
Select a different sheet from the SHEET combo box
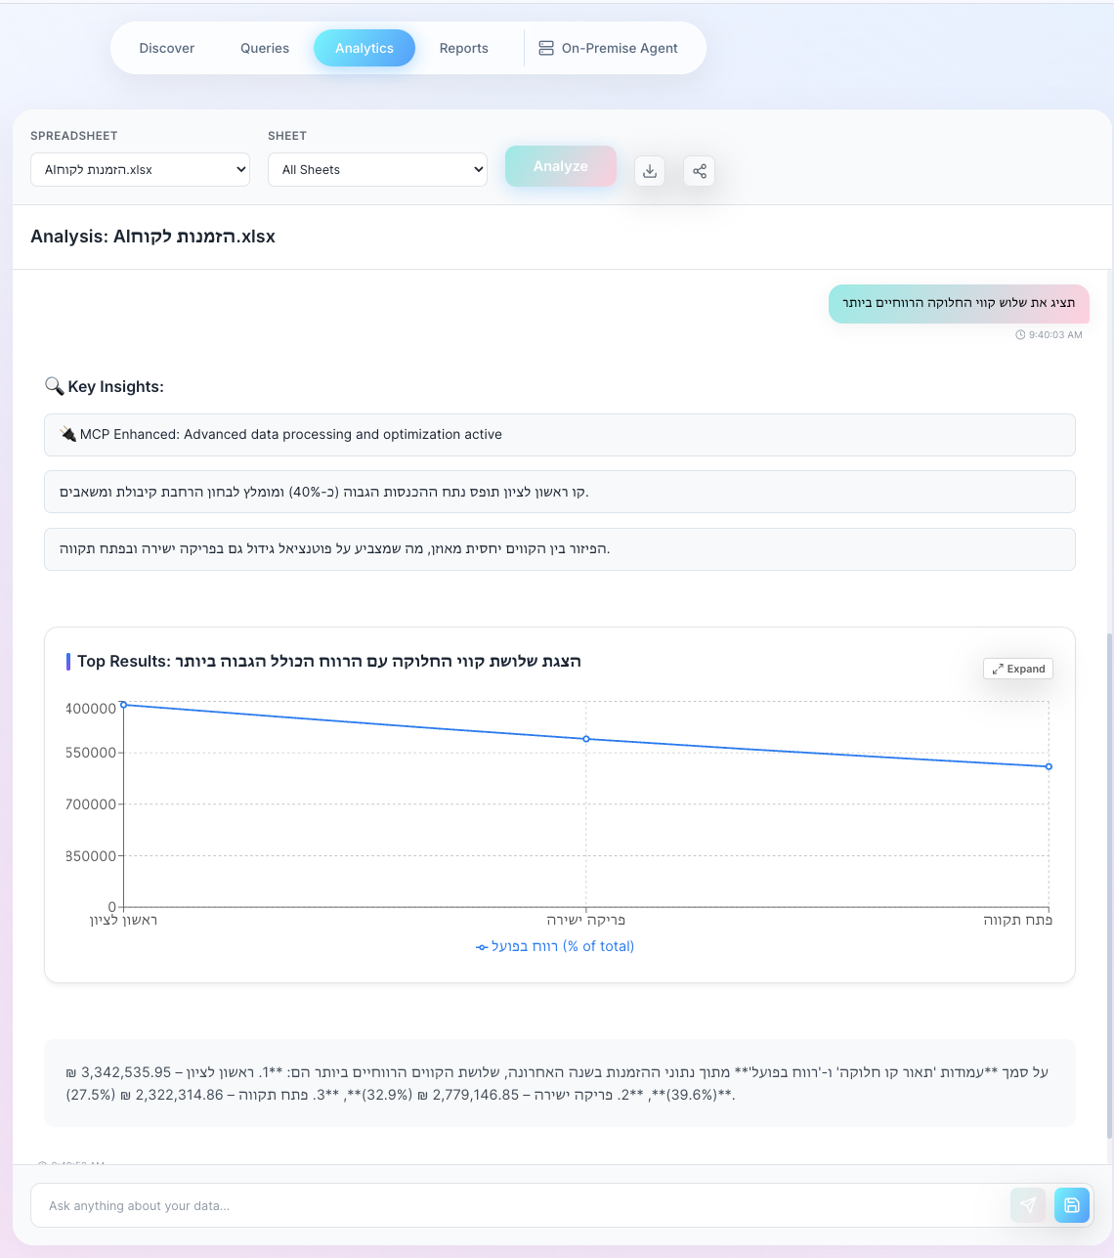coord(377,169)
